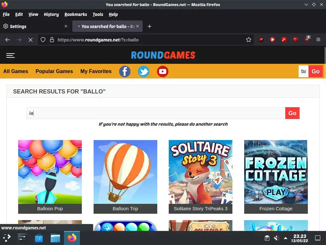This screenshot has width=326, height=245.
Task: Click the red thumbs-down extension icon
Action: (x=295, y=39)
